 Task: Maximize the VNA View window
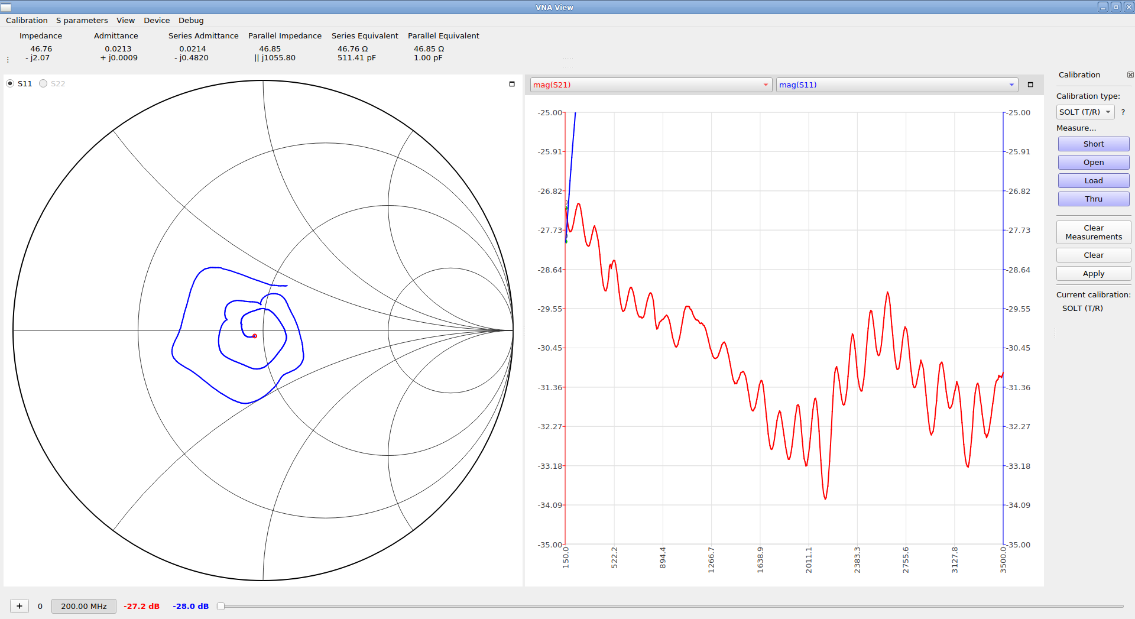(1116, 7)
